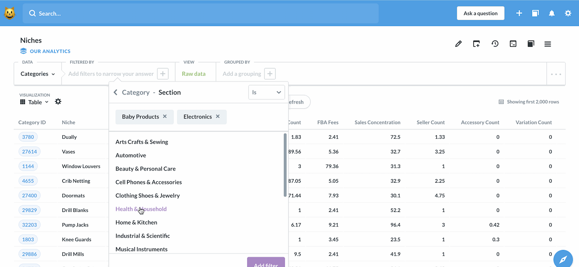Remove the Baby Products filter chip
This screenshot has width=579, height=267.
coord(165,116)
